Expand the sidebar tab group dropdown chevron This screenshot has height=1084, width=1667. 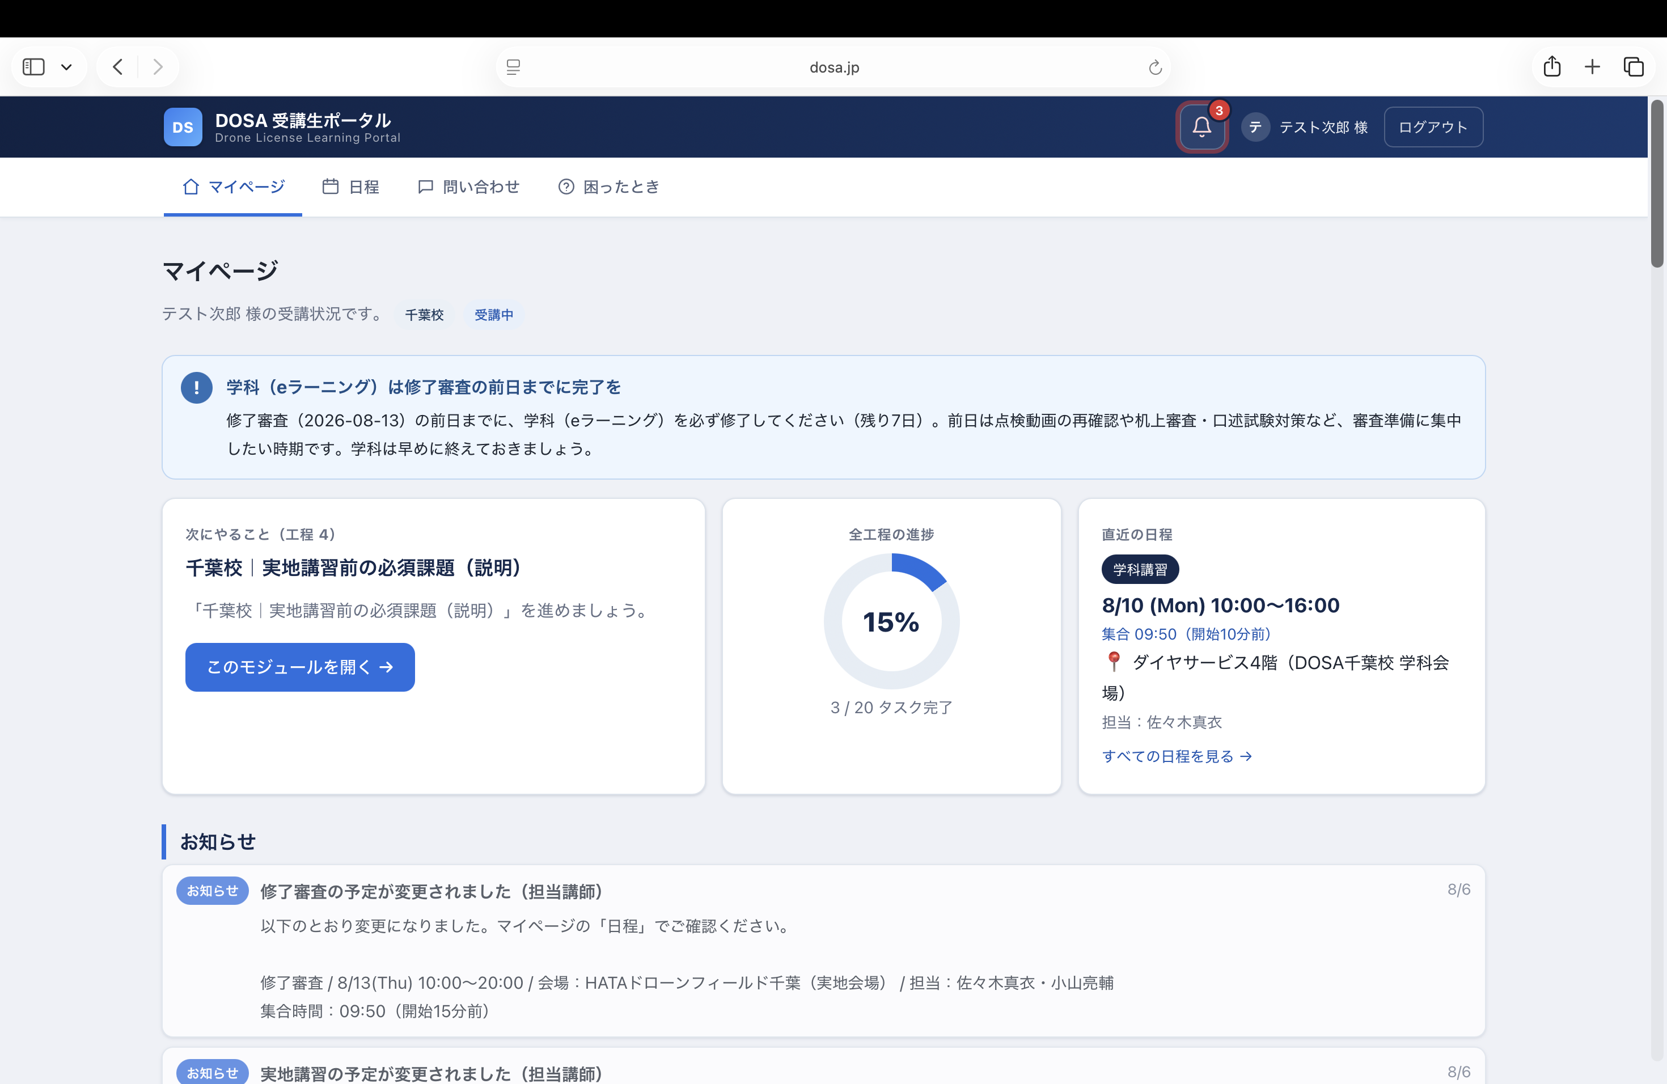[66, 67]
